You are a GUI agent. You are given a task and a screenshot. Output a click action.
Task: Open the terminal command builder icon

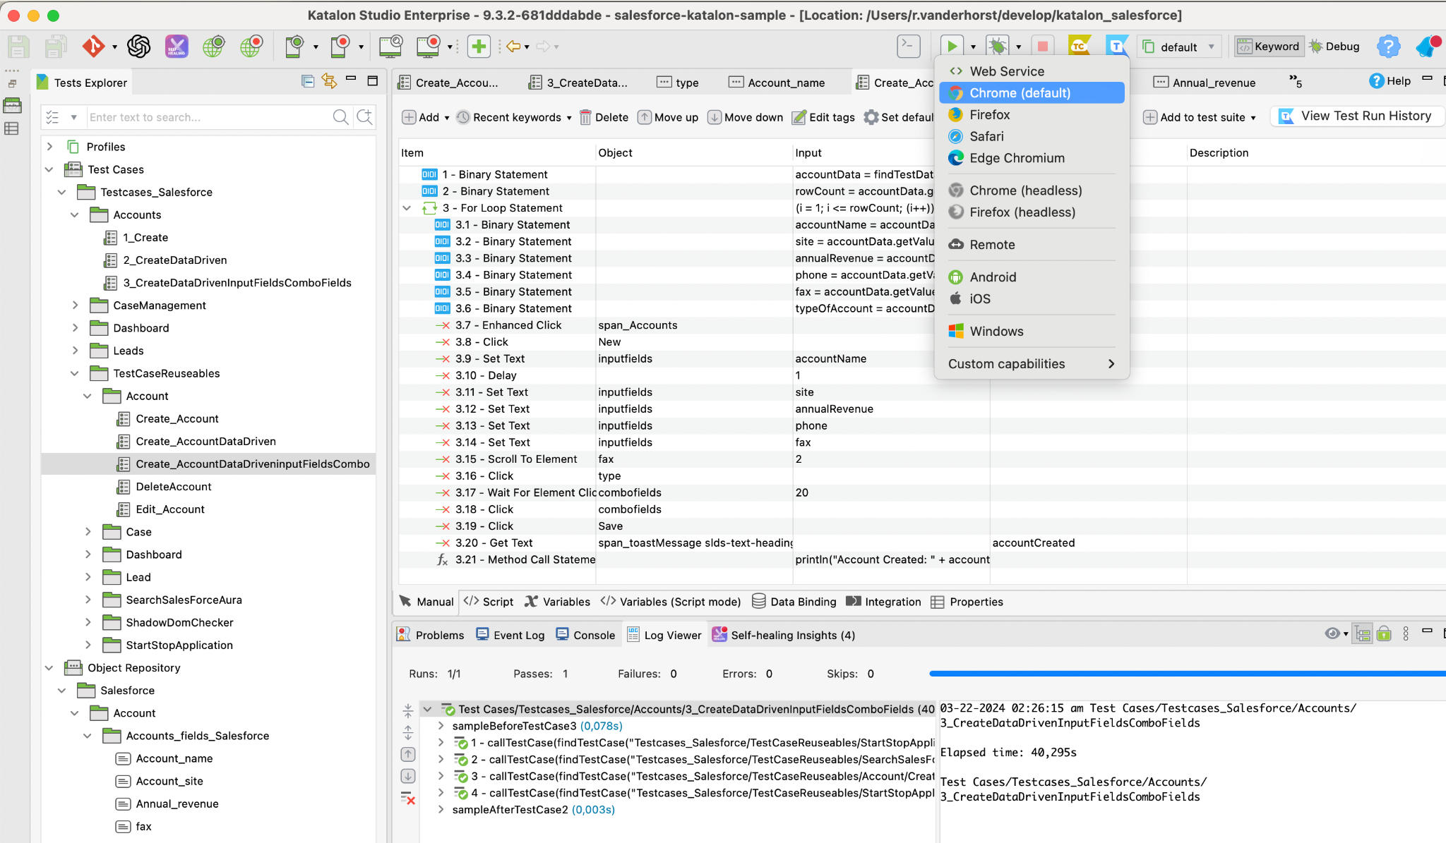pyautogui.click(x=908, y=47)
